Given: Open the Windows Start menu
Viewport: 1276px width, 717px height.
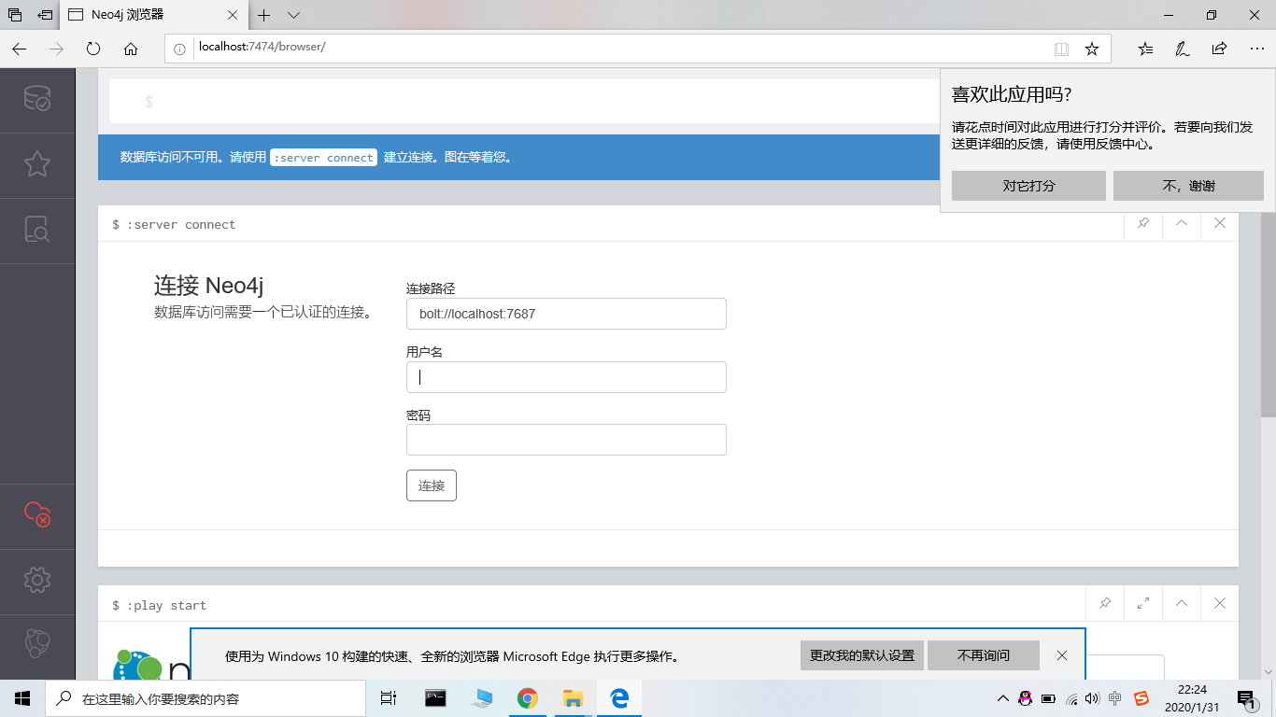Looking at the screenshot, I should 22,698.
